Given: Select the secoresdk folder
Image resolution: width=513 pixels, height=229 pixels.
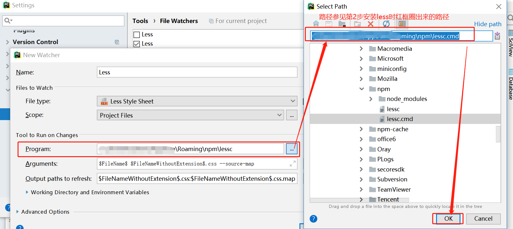Looking at the screenshot, I should coord(391,169).
